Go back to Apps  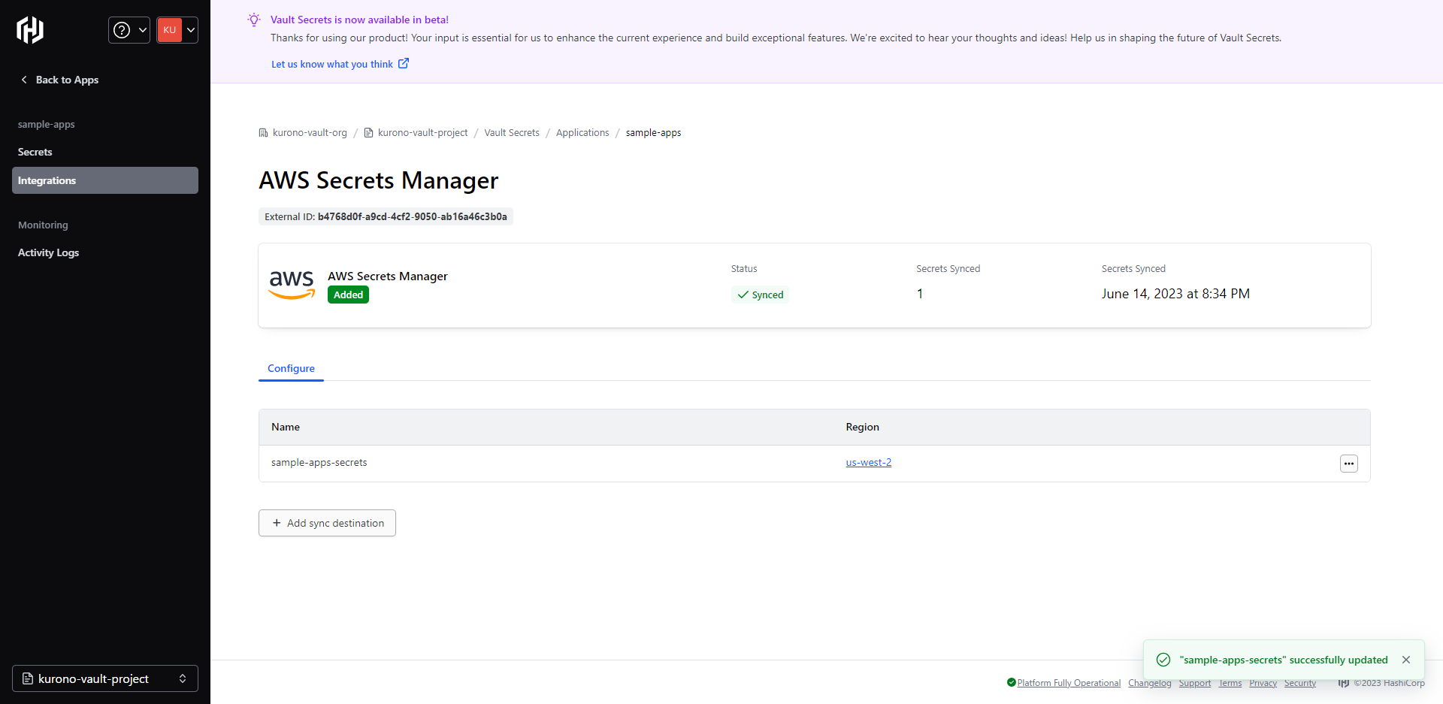pos(59,80)
